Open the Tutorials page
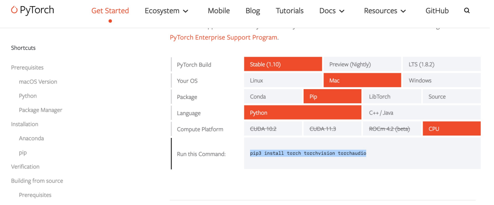Image resolution: width=494 pixels, height=205 pixels. pyautogui.click(x=290, y=11)
